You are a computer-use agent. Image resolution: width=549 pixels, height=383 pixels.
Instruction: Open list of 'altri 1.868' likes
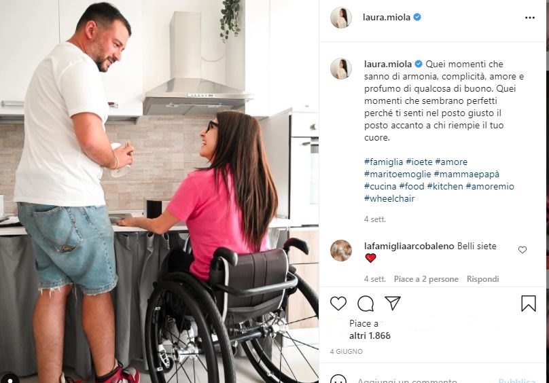tap(370, 335)
